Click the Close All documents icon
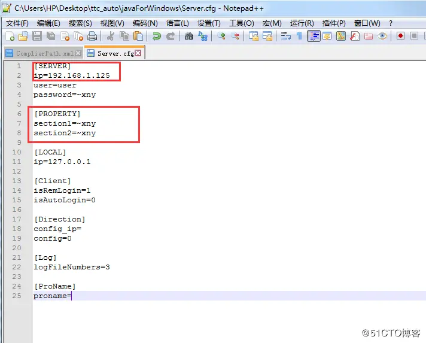Viewport: 426px width, 343px height. click(x=78, y=36)
